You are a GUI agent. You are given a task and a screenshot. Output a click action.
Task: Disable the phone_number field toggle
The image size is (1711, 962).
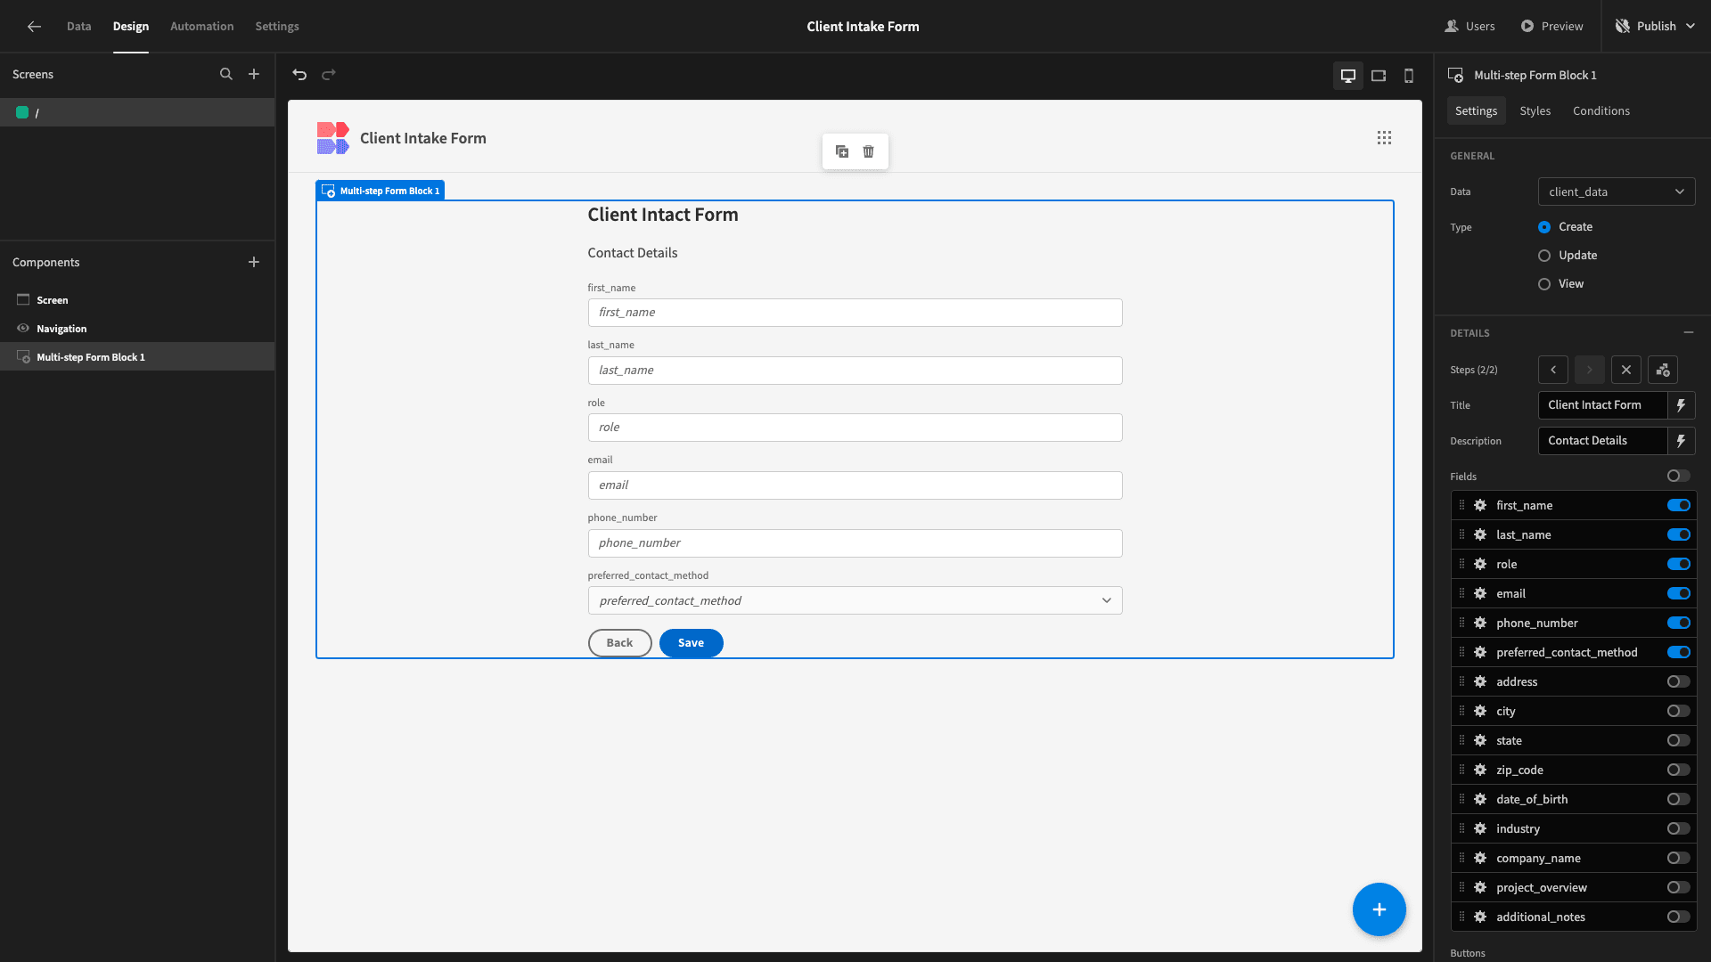[x=1678, y=623]
